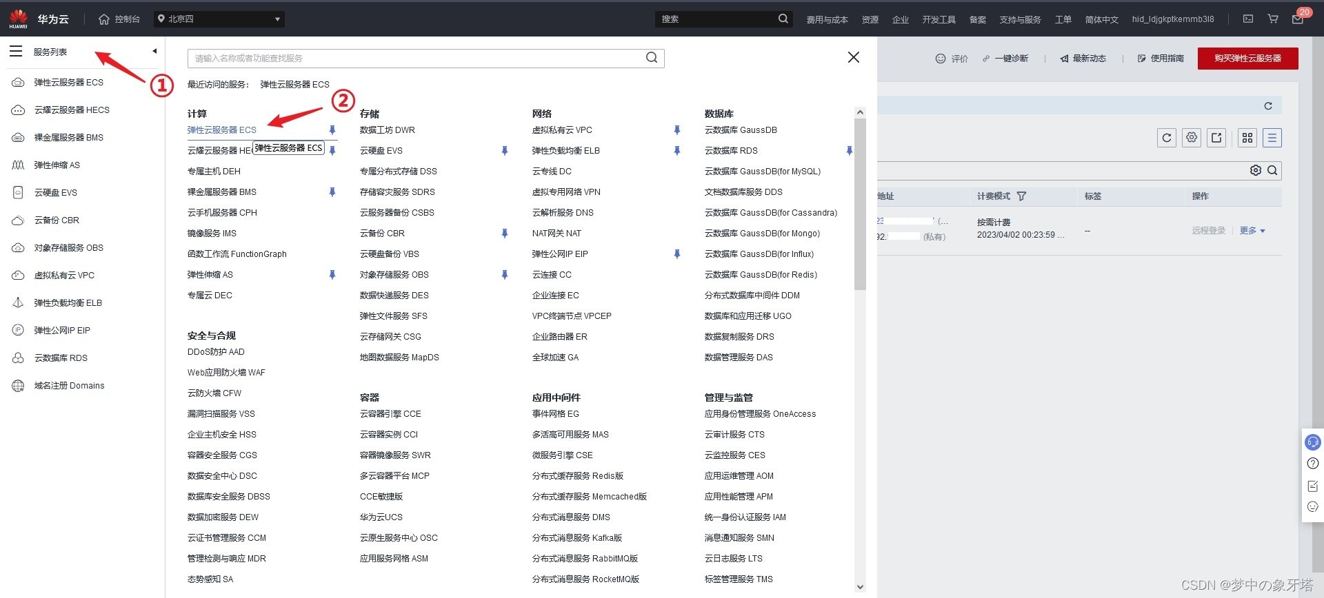Open 支持与服务 top menu
Screen dimensions: 1324x598
point(1021,20)
